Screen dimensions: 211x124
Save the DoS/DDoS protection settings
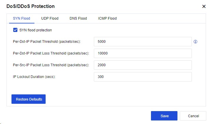[x=164, y=116]
